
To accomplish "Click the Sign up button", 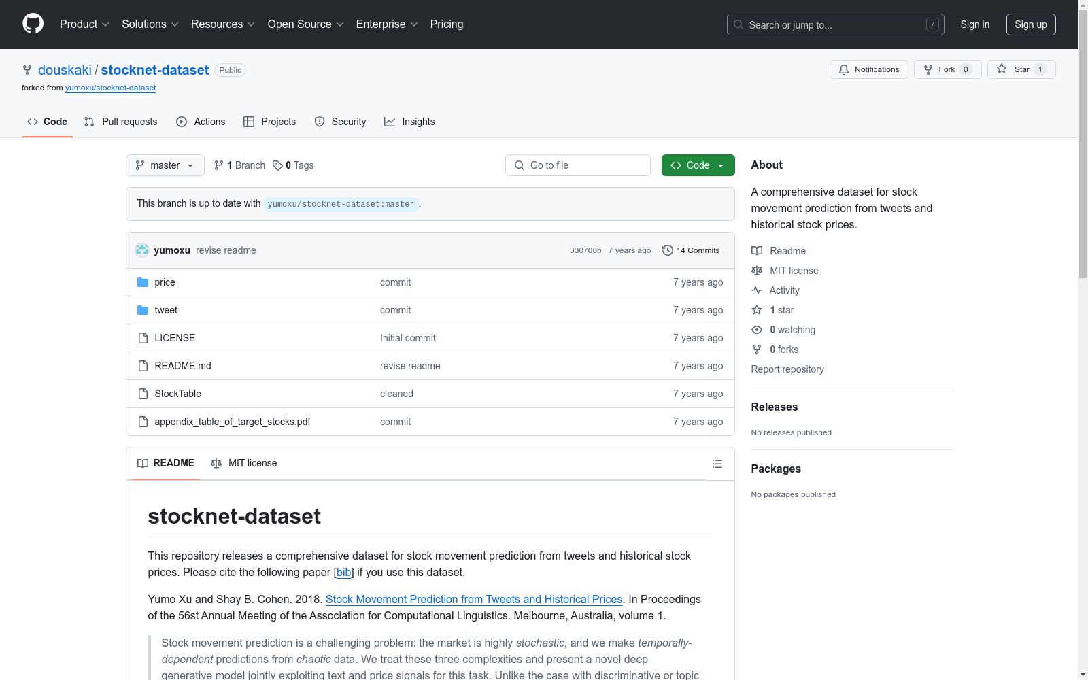I will 1031,24.
